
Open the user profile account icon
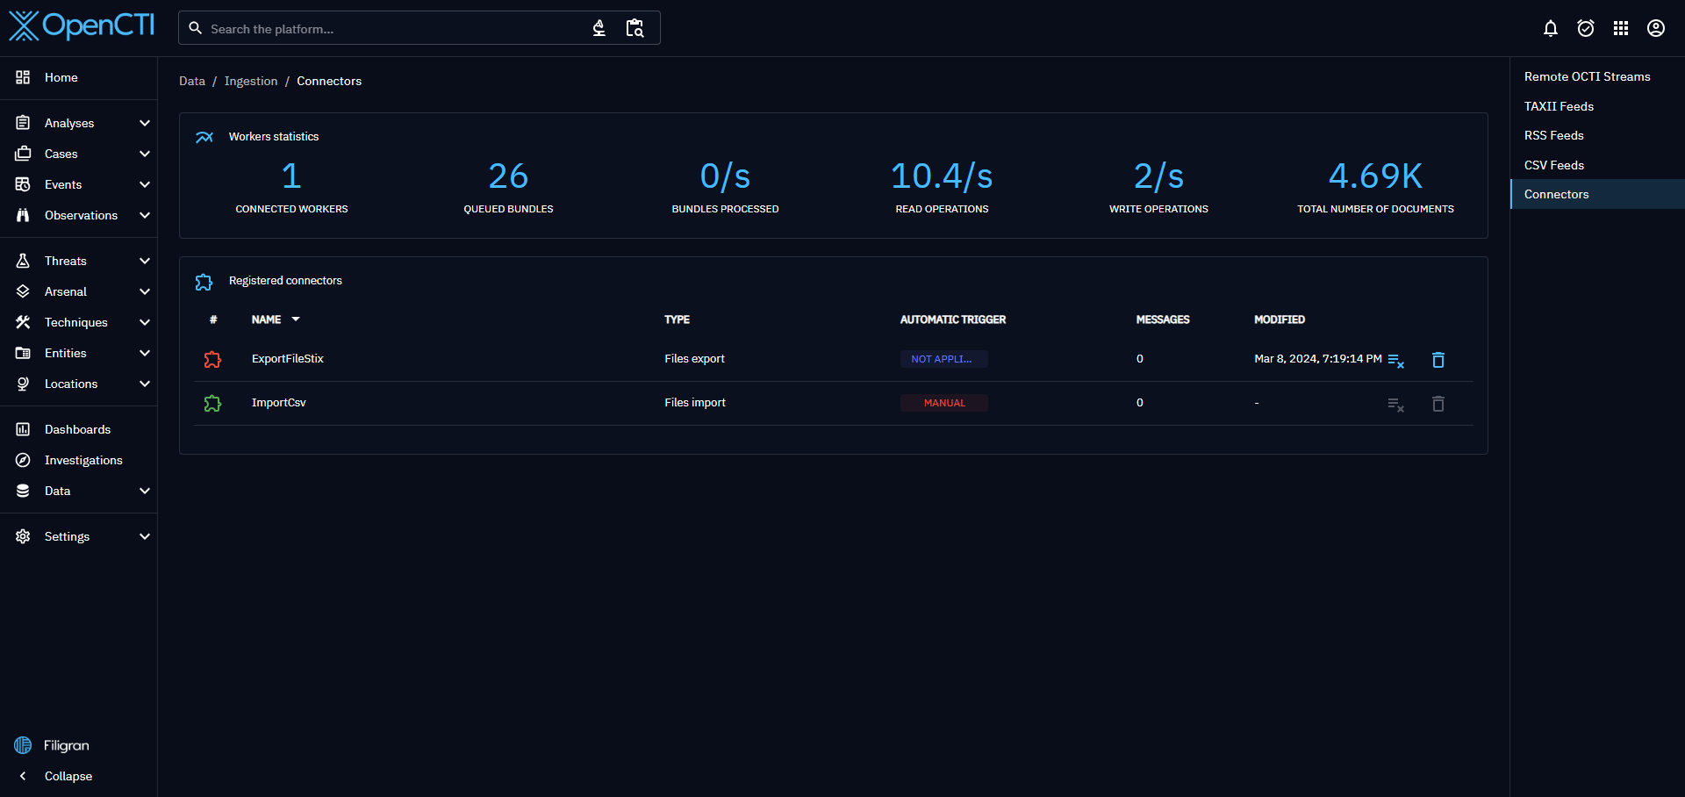coord(1655,28)
